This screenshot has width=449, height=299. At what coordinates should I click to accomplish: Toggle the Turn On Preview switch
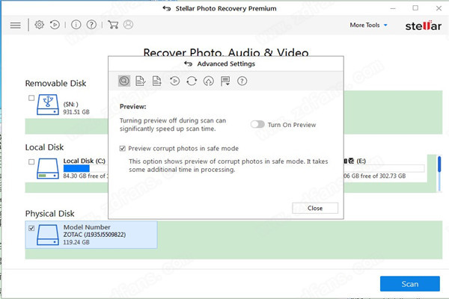[x=258, y=124]
